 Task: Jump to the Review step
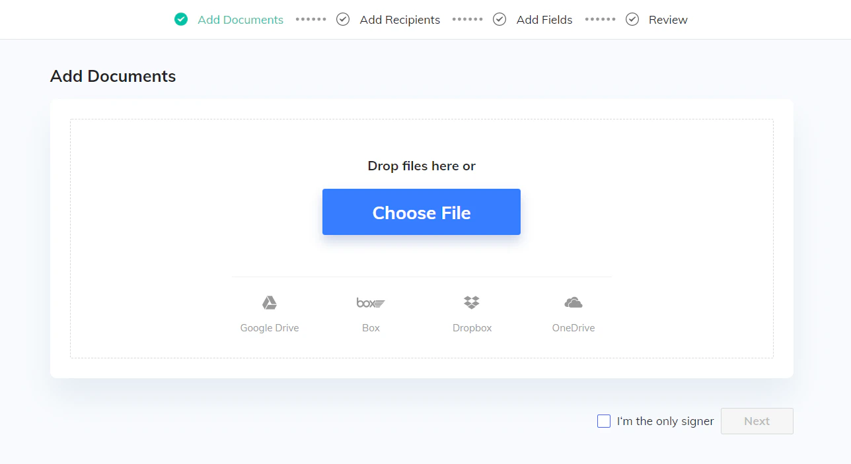pyautogui.click(x=668, y=20)
